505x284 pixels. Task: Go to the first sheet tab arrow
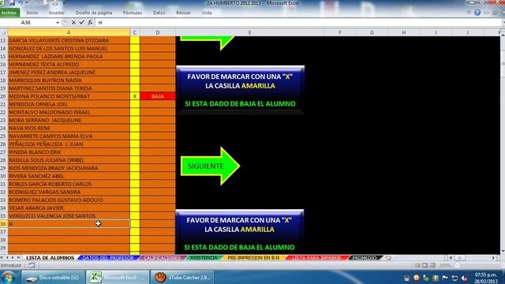coord(2,258)
